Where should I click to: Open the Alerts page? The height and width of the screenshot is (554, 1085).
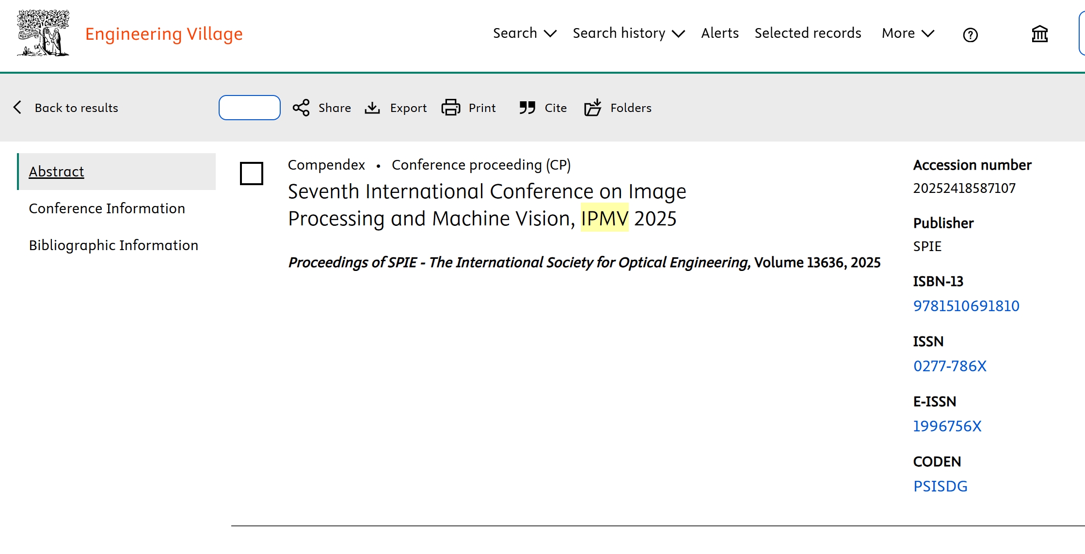point(720,33)
